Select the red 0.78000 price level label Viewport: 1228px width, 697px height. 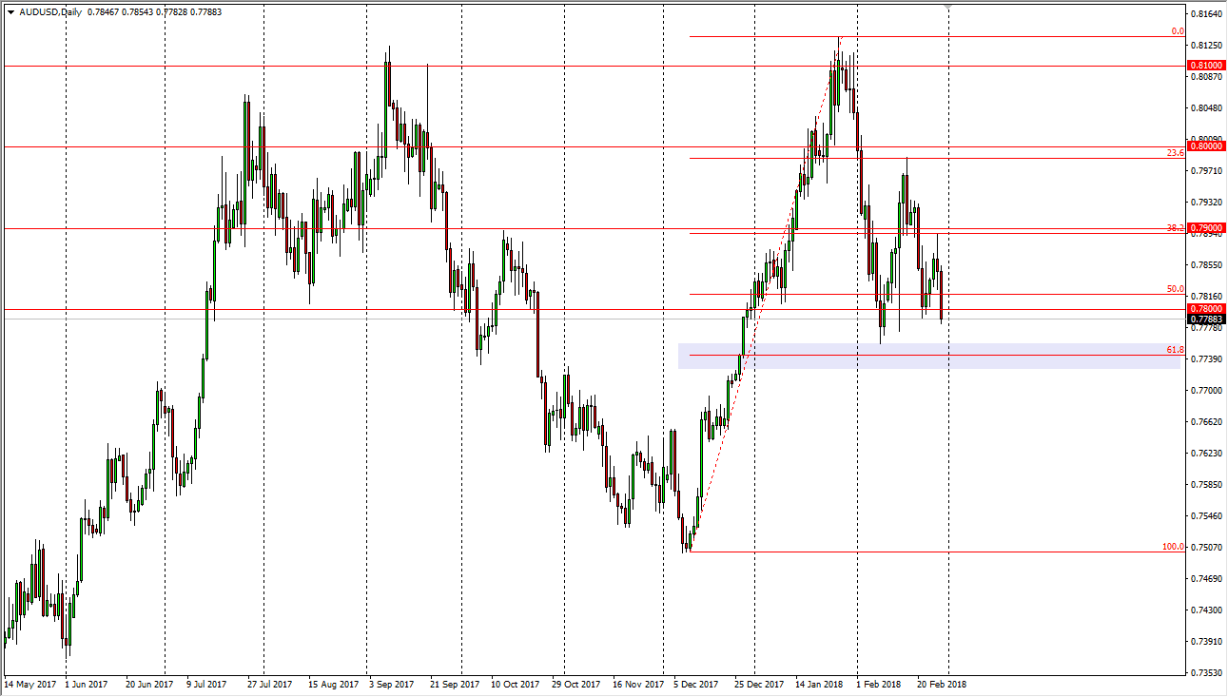1206,309
